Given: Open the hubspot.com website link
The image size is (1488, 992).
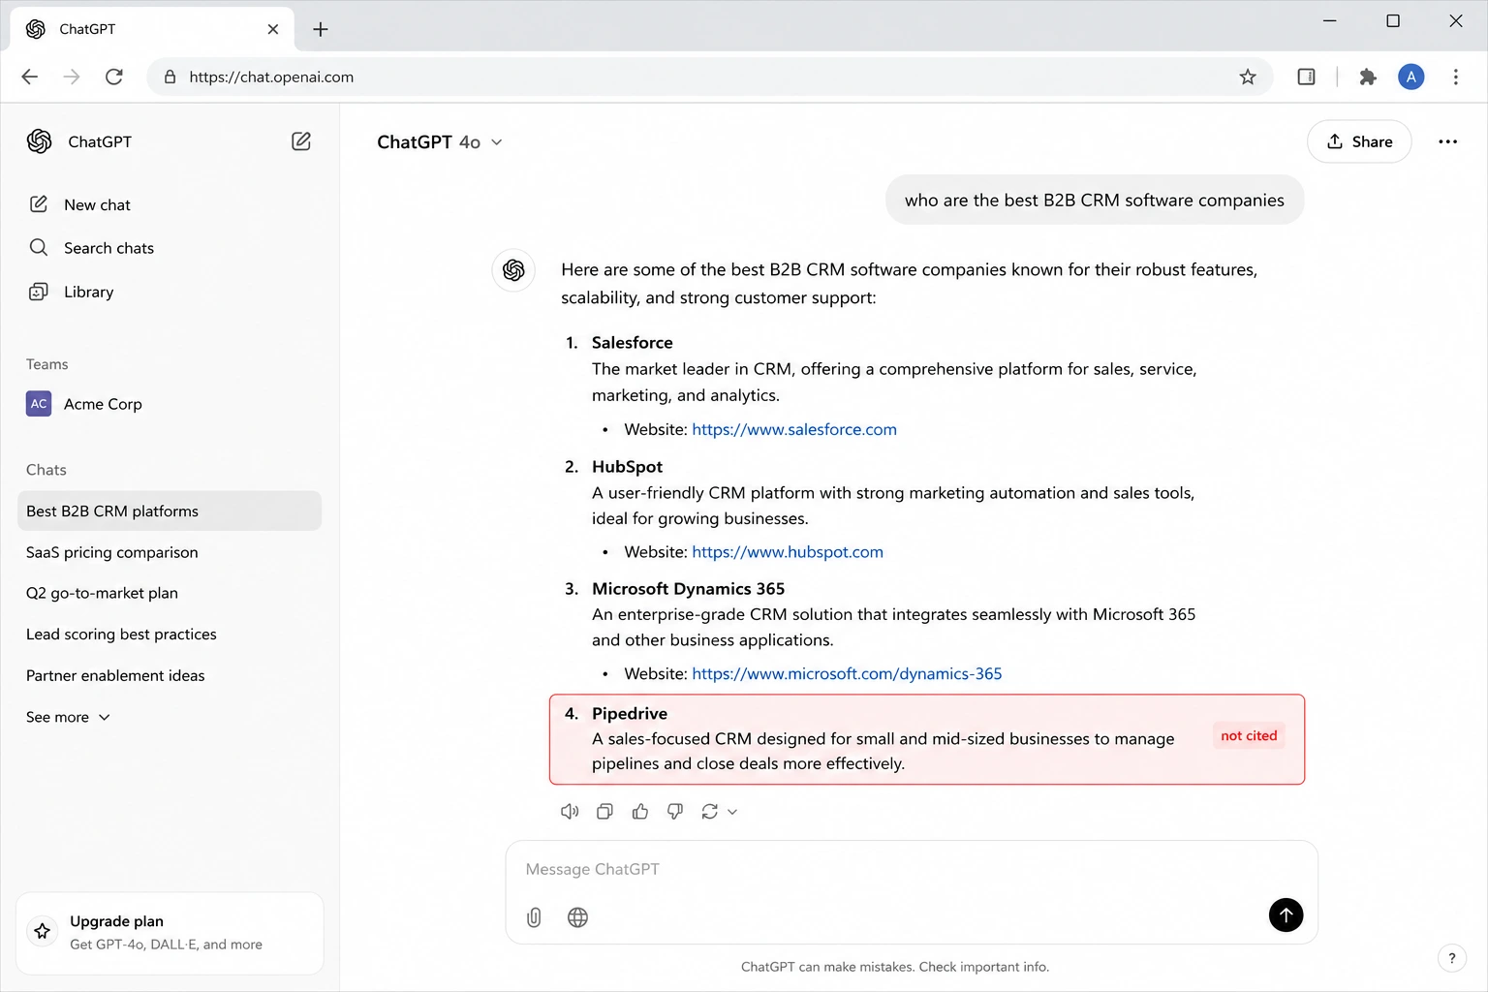Looking at the screenshot, I should [x=788, y=552].
